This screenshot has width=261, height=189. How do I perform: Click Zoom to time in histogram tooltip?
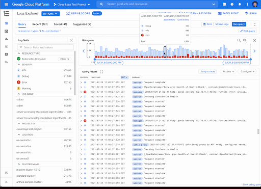(169, 20)
